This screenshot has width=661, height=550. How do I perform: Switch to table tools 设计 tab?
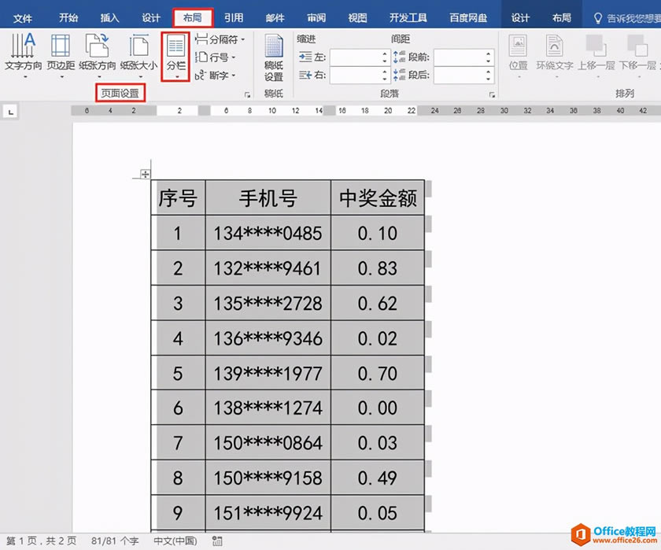tap(520, 18)
